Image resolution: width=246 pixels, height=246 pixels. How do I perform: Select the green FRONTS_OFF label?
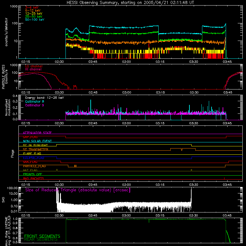(33, 174)
